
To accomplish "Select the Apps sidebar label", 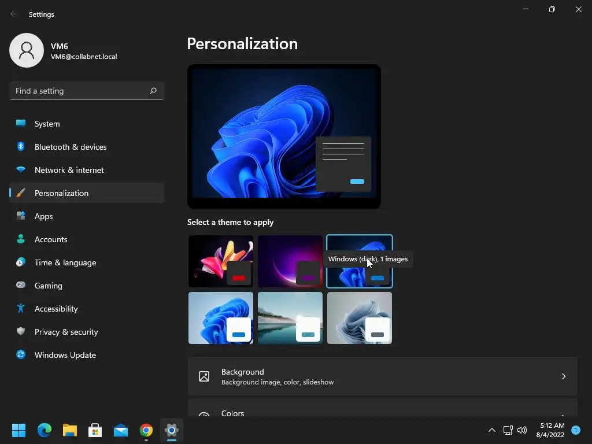I will tap(44, 217).
